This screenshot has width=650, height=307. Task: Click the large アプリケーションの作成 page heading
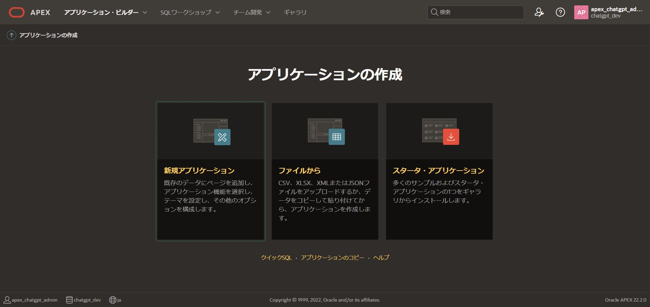325,74
